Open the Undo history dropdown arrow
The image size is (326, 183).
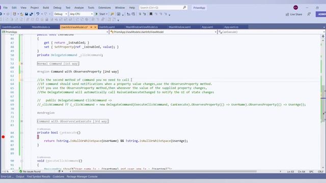42,14
